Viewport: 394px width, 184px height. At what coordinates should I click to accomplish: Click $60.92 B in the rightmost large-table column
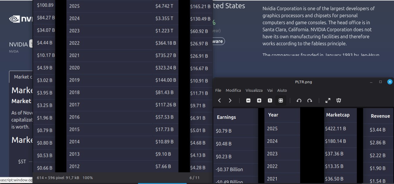tap(199, 31)
